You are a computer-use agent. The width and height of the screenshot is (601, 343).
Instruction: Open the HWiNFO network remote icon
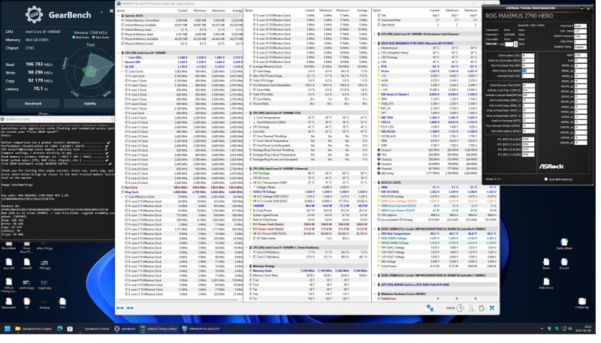(430, 308)
